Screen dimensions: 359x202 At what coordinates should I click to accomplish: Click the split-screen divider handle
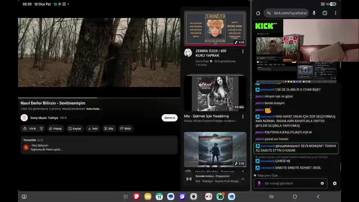click(x=251, y=96)
